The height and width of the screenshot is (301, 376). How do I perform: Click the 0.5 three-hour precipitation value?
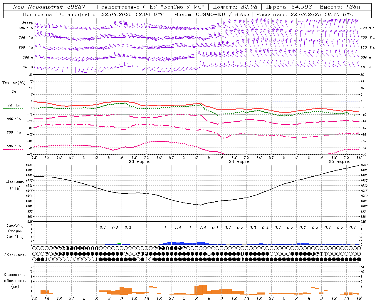click(115, 228)
